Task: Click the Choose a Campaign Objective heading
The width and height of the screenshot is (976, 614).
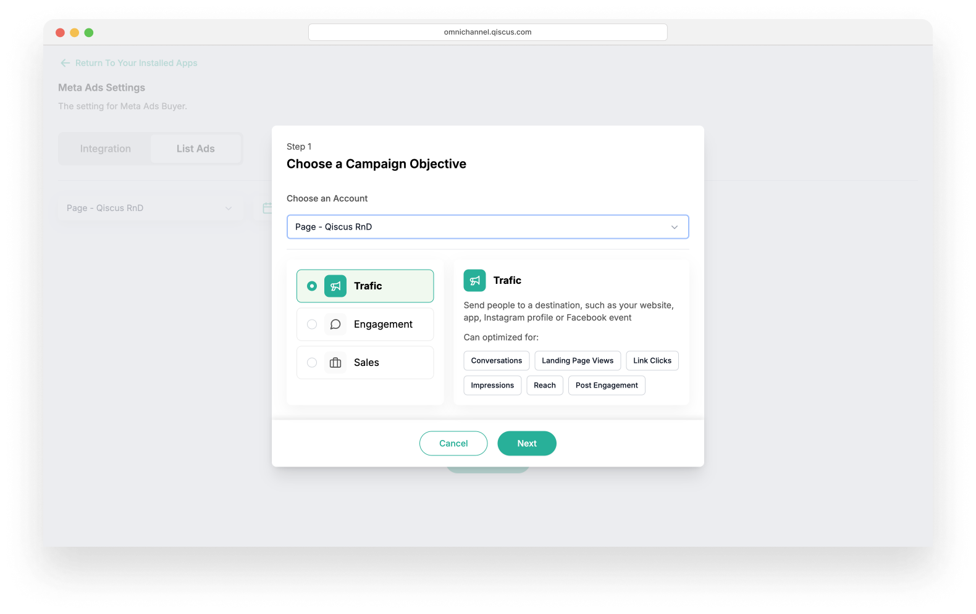Action: [x=376, y=164]
